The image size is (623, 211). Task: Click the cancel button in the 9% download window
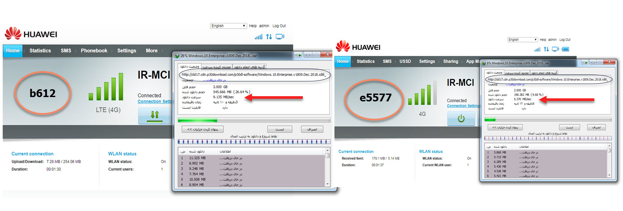click(x=596, y=127)
